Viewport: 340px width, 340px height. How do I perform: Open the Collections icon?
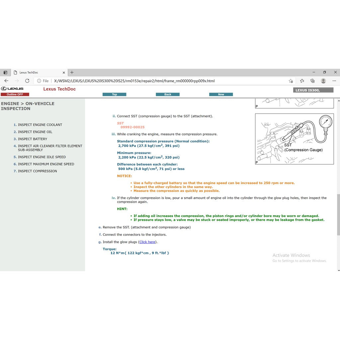tap(312, 81)
